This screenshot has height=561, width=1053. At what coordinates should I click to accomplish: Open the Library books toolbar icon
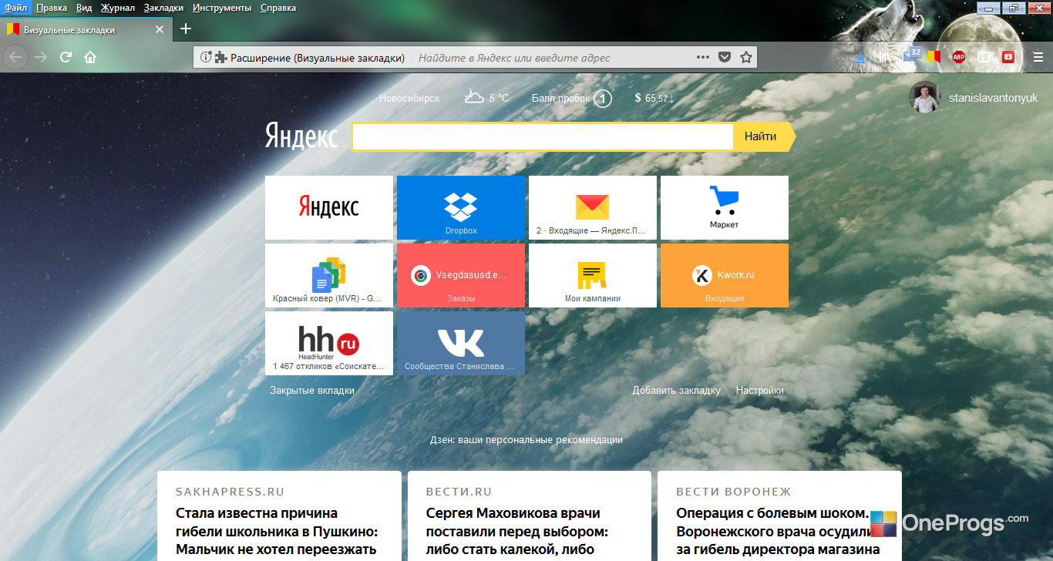pyautogui.click(x=885, y=57)
